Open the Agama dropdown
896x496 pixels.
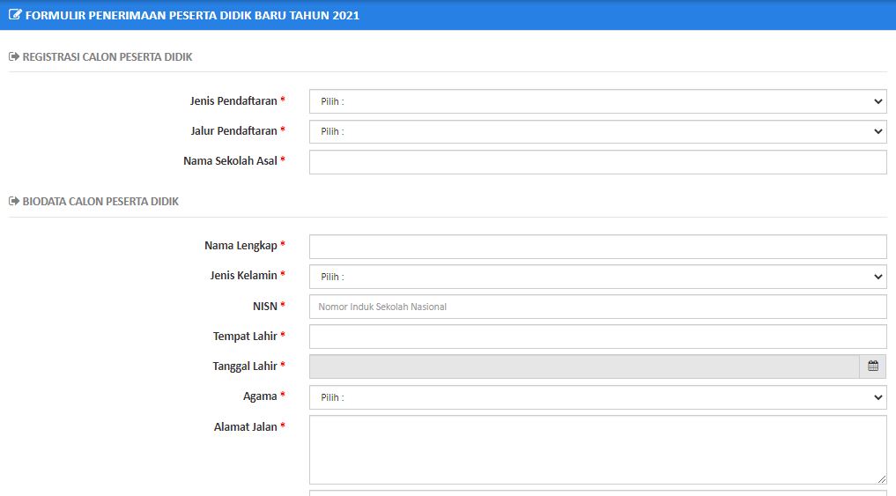click(x=597, y=397)
